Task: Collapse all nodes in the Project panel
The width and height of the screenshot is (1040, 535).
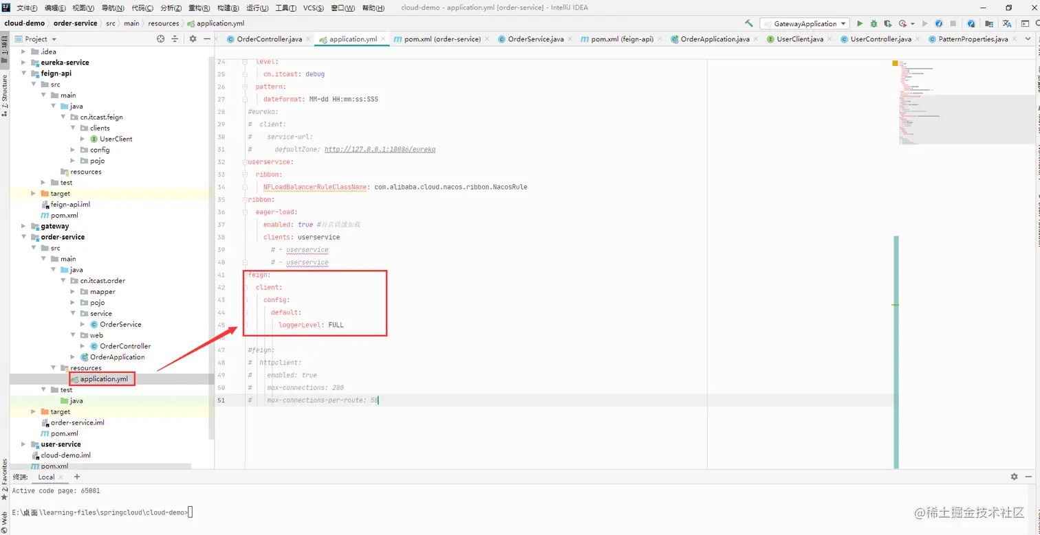Action: point(175,39)
